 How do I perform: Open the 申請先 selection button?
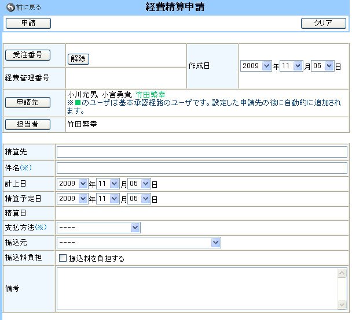pos(28,102)
